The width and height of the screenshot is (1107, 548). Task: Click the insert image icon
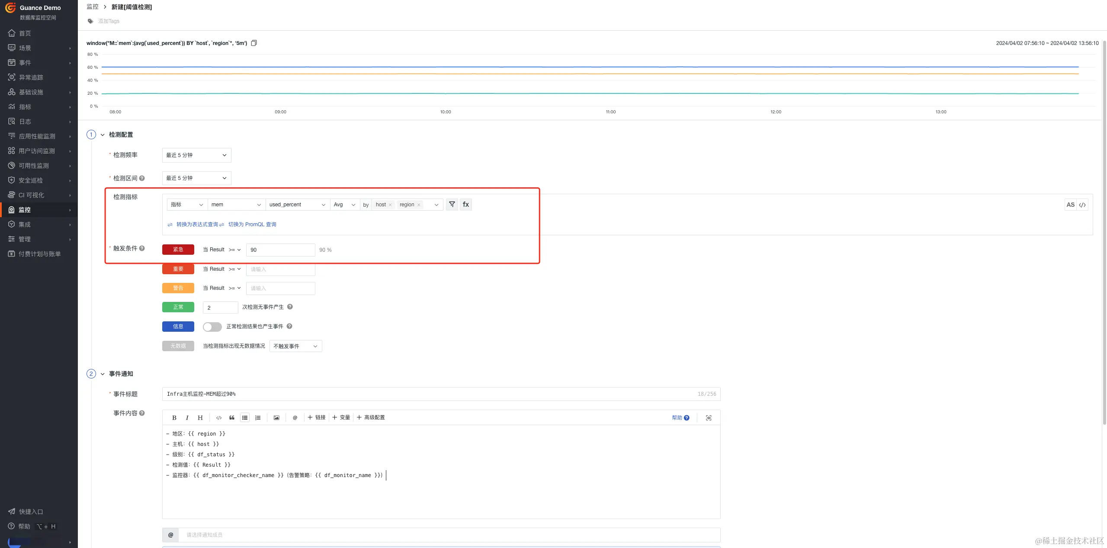276,418
